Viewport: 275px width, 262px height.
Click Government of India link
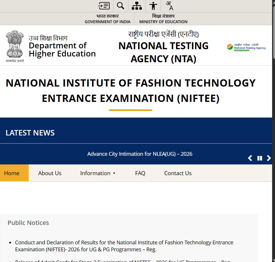(107, 19)
